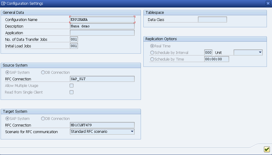The height and width of the screenshot is (155, 272).
Task: Click the Initial Load Jobs field
Action: pos(74,46)
